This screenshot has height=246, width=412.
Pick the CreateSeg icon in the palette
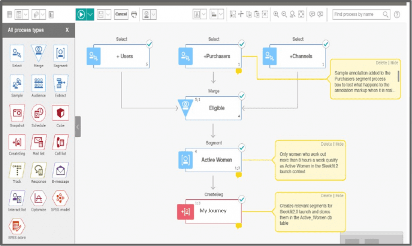[17, 142]
